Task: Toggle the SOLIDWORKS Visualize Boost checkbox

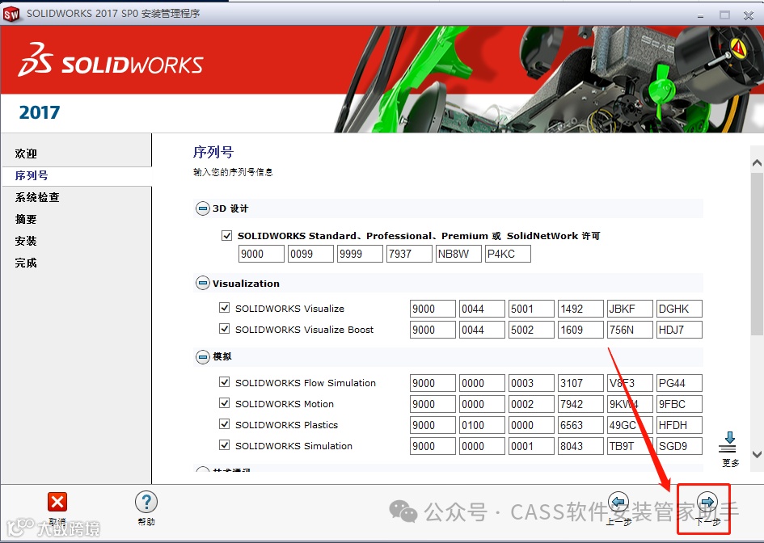Action: tap(224, 329)
